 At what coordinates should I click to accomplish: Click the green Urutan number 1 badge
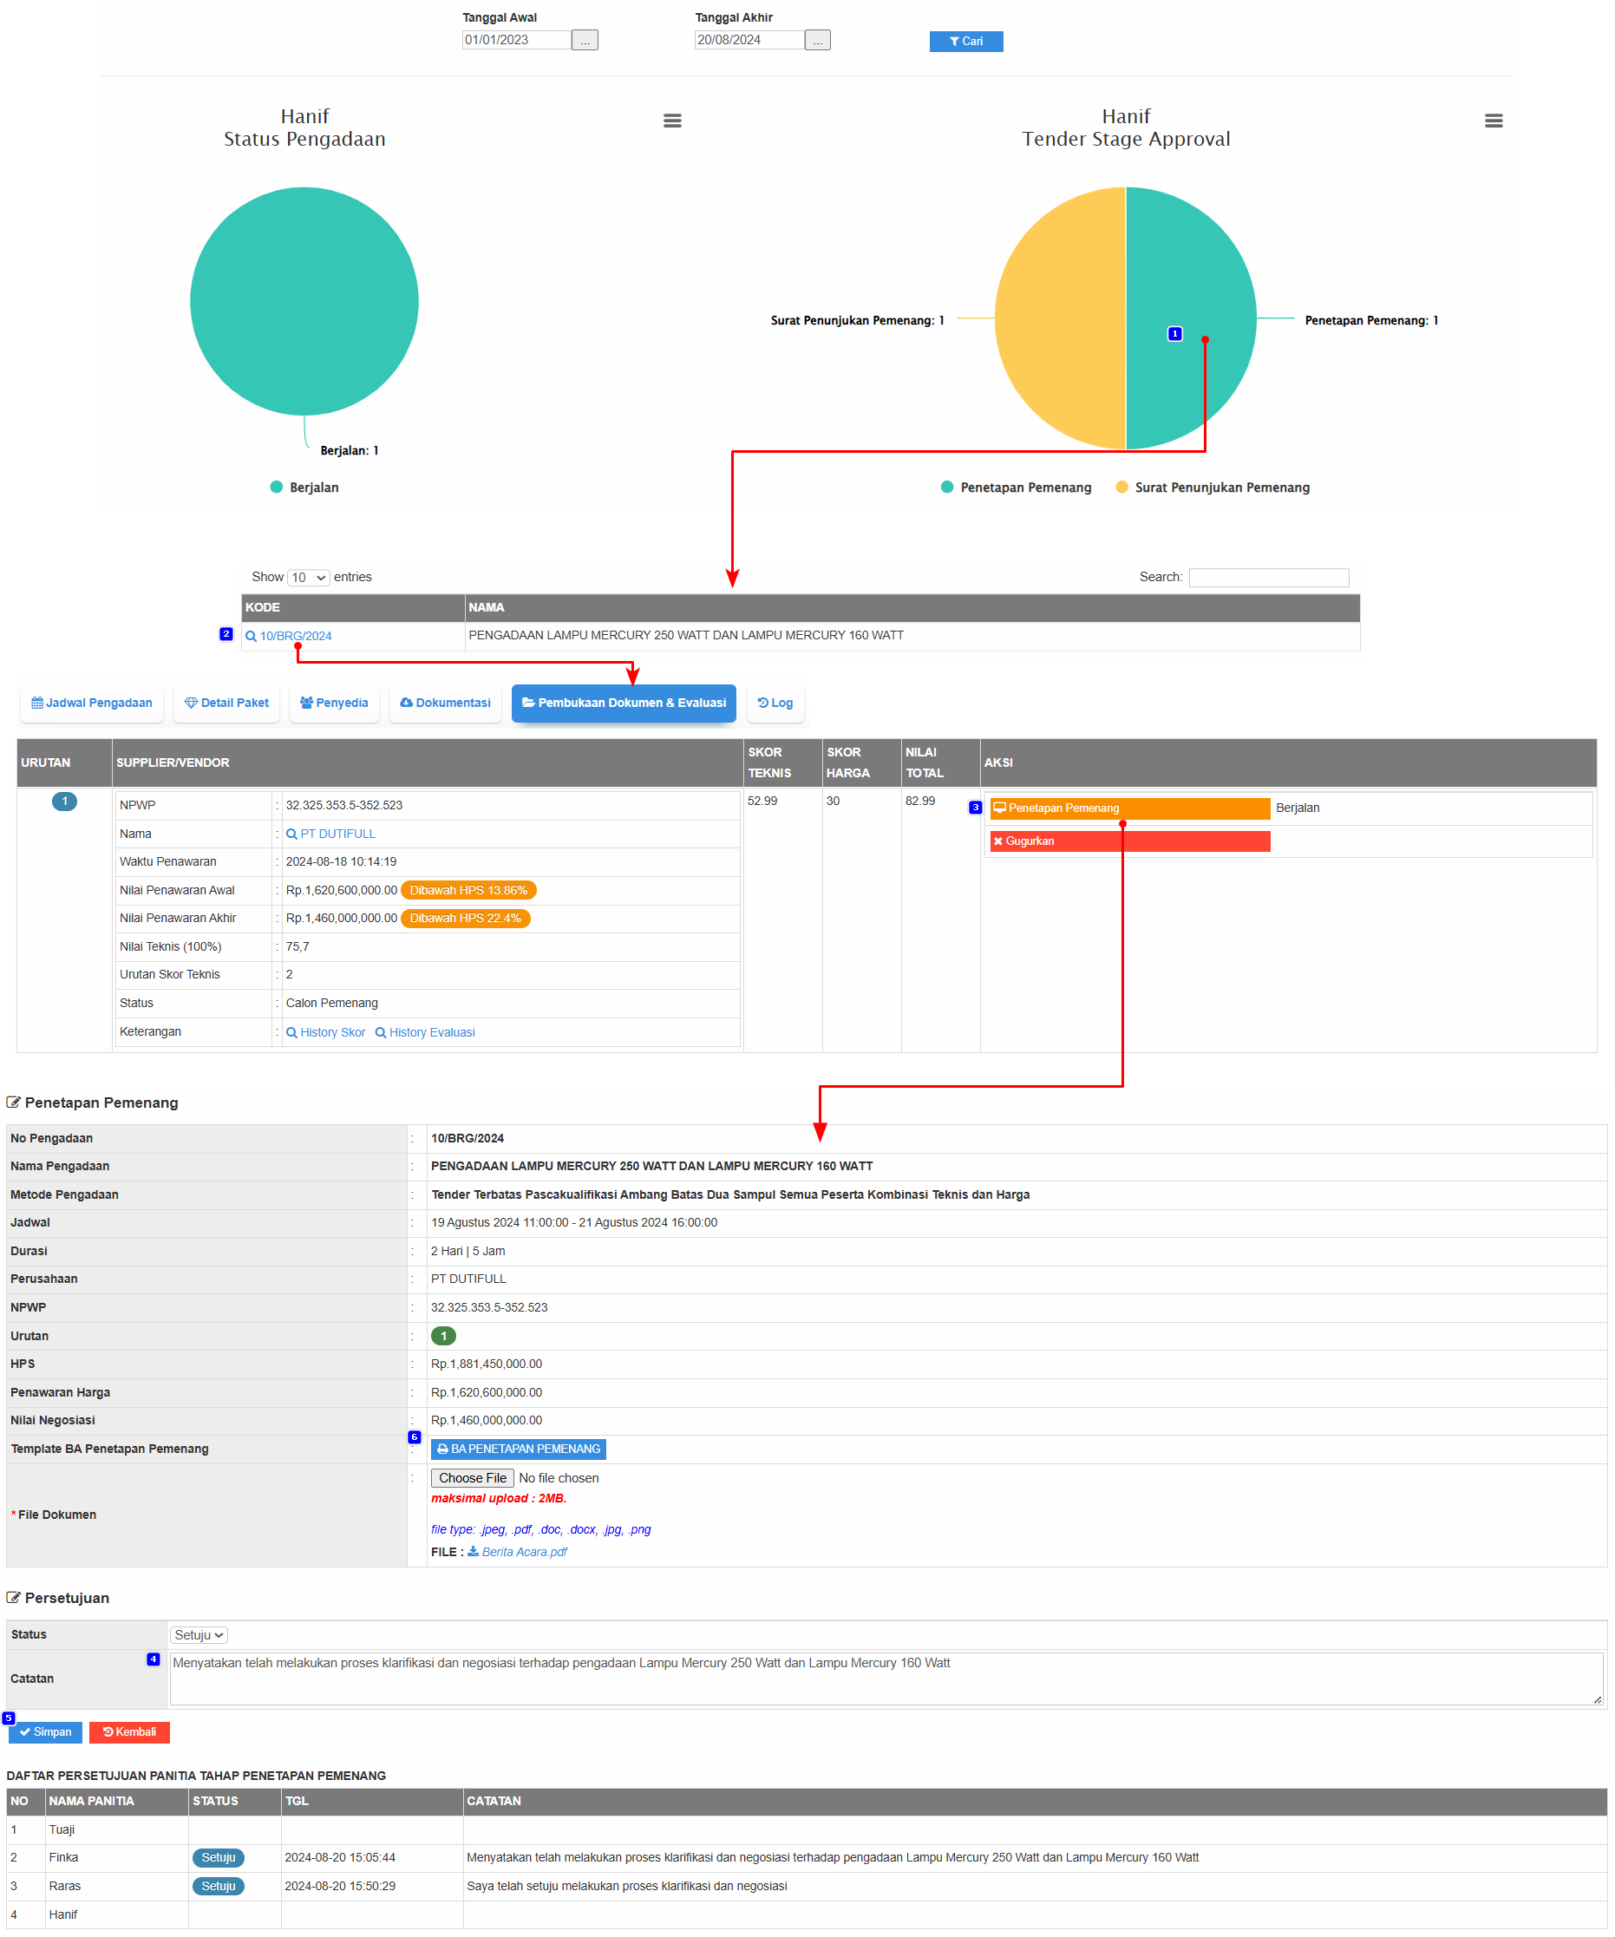[x=443, y=1336]
